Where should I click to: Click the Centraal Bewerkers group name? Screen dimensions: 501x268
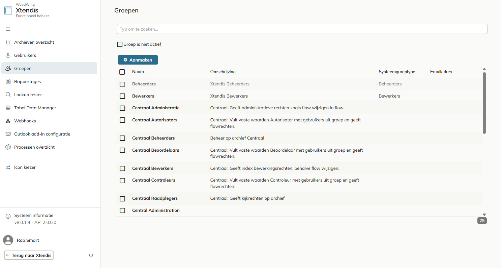click(153, 168)
